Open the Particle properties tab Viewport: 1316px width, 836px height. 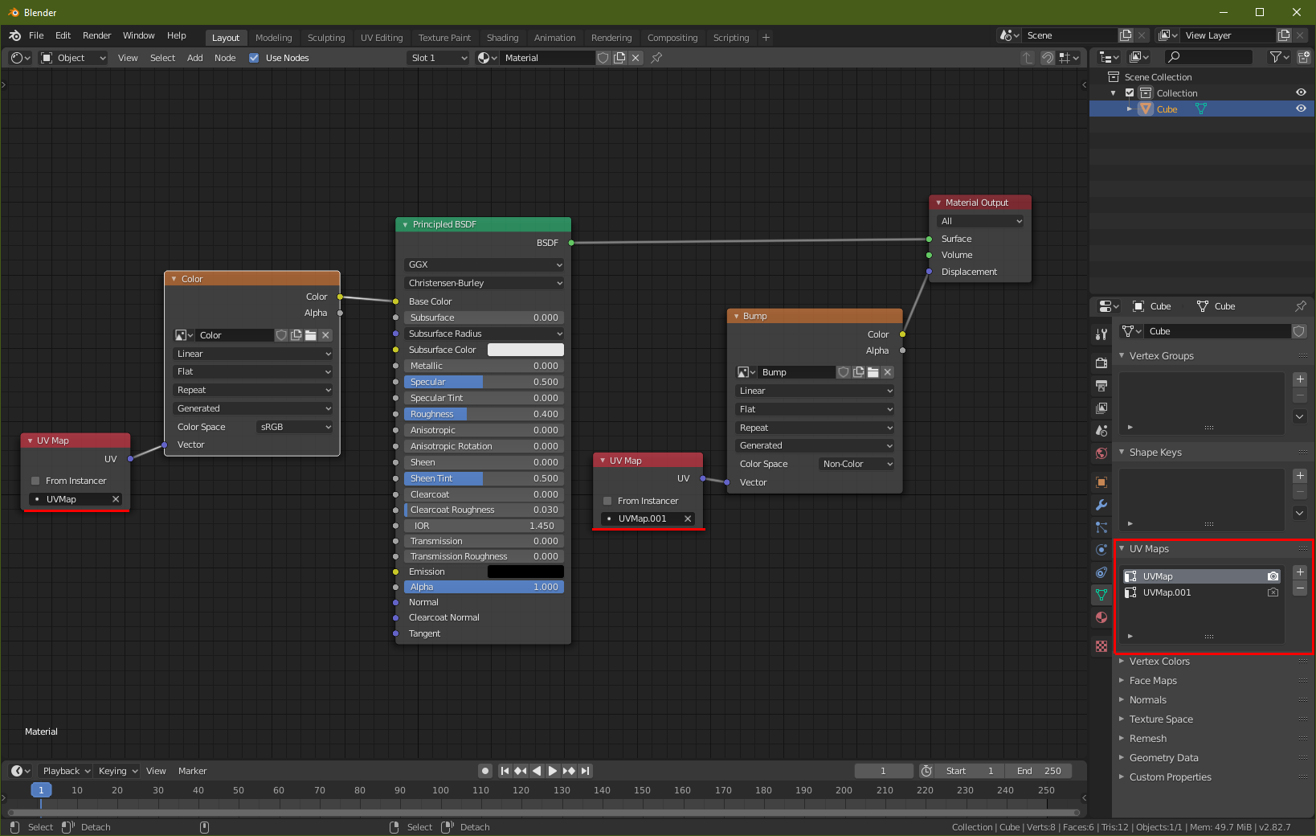tap(1101, 527)
